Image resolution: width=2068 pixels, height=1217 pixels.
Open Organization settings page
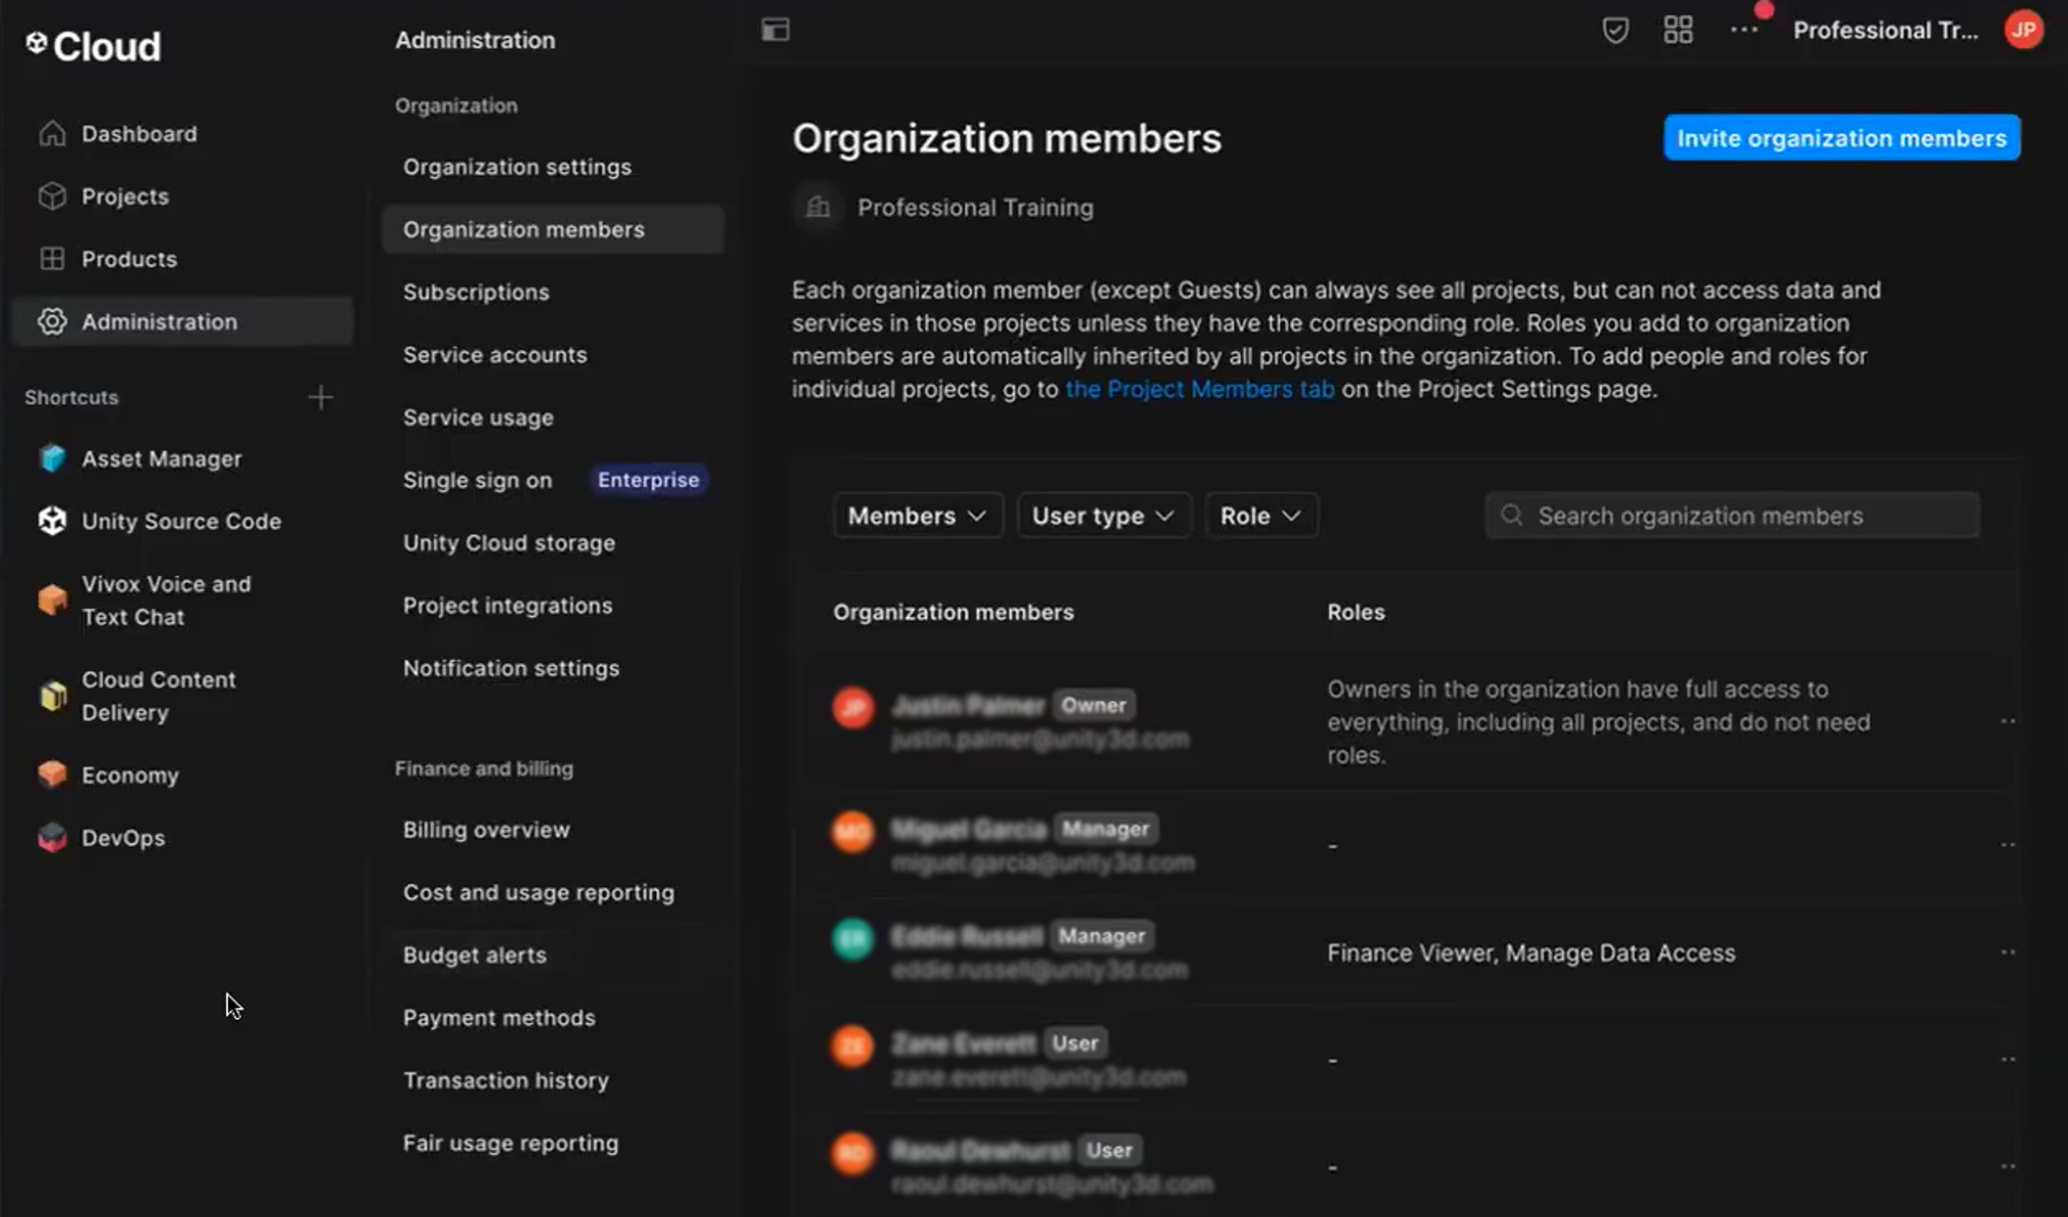(517, 167)
